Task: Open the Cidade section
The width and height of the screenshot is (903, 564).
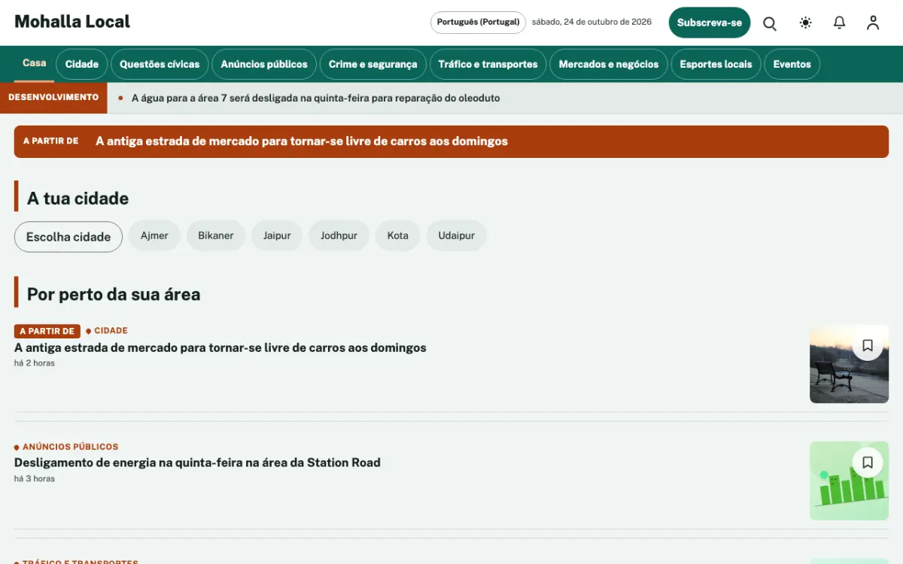Action: click(82, 65)
